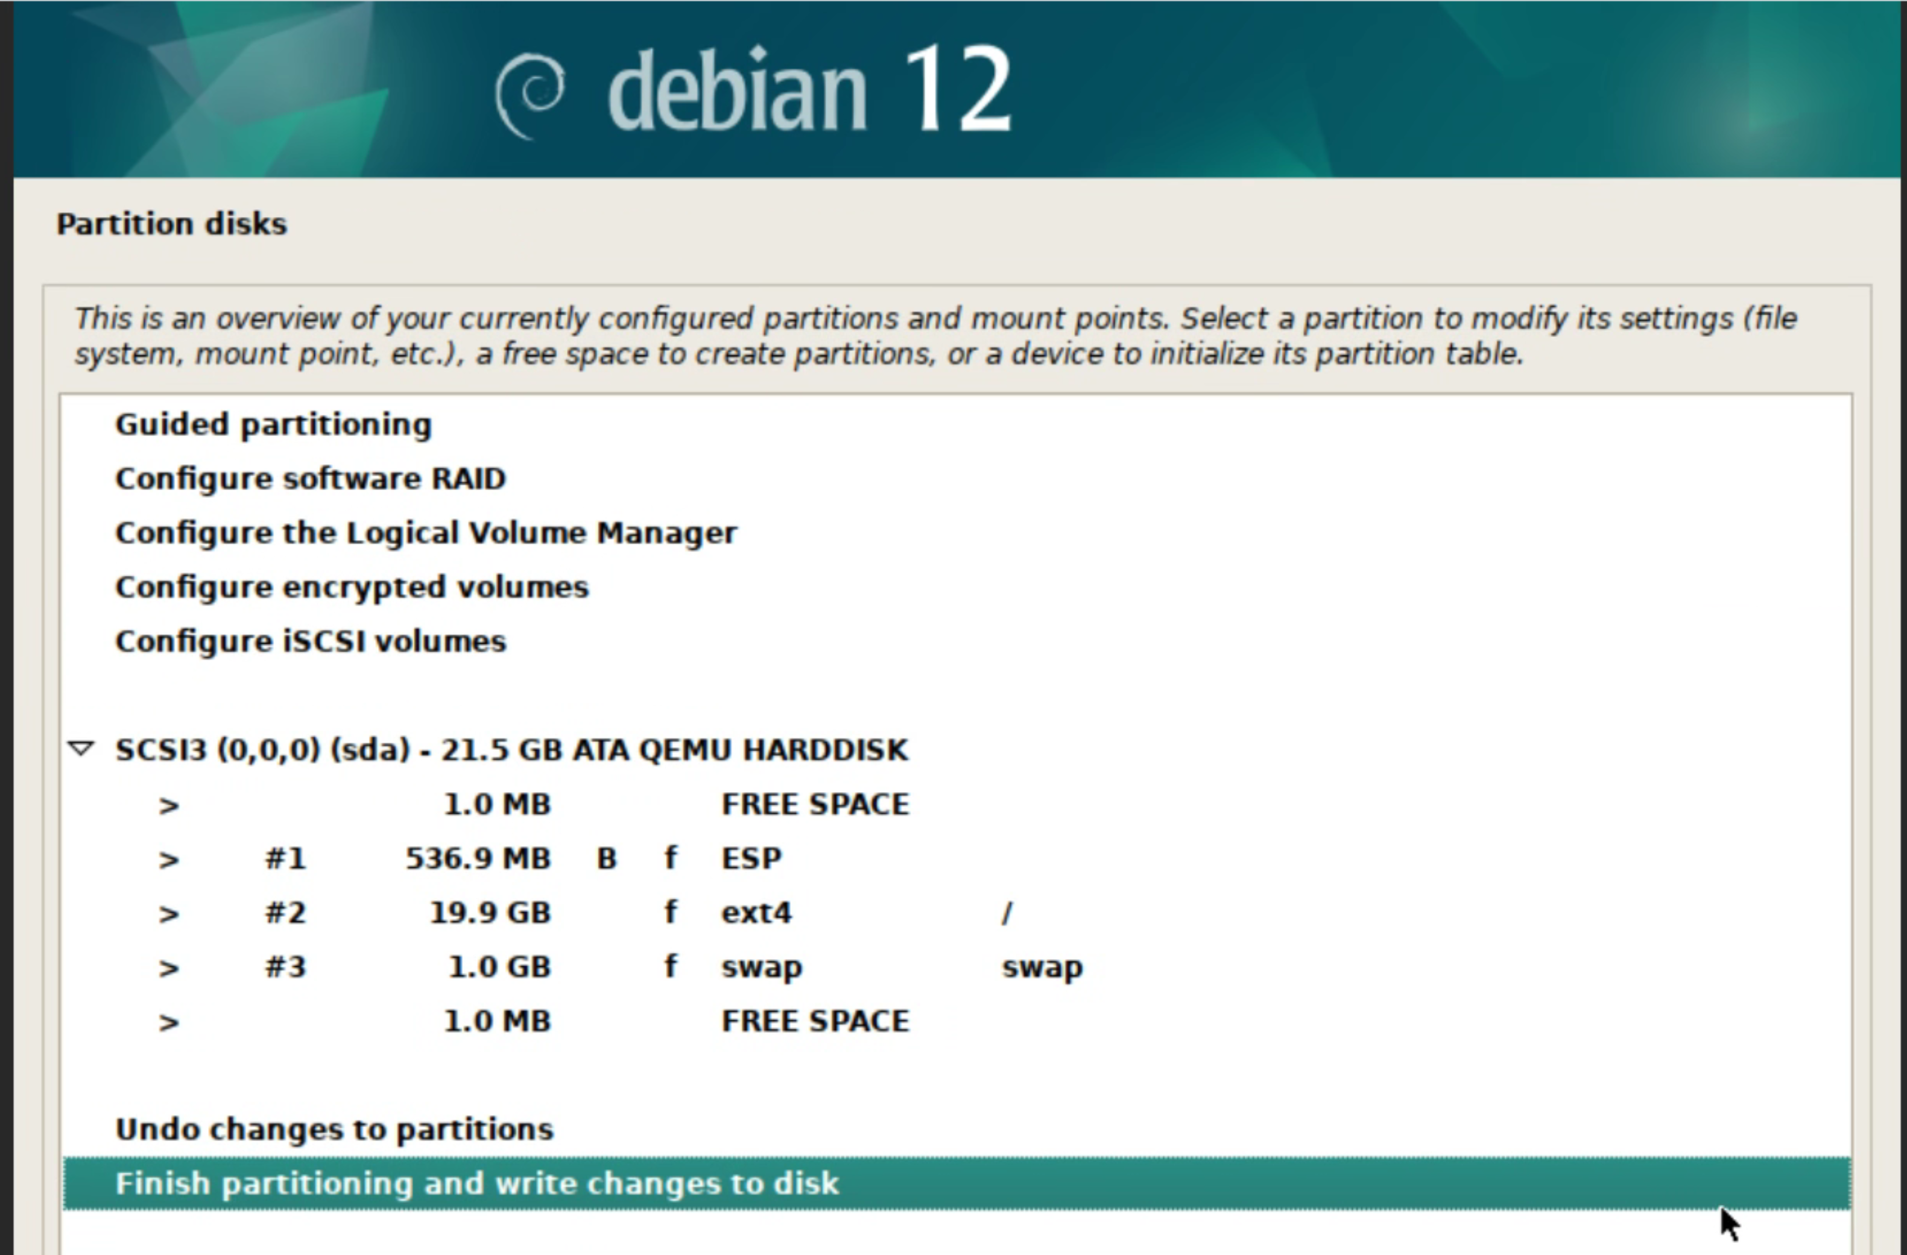Viewport: 1907px width, 1255px height.
Task: Click the 1.0 GB size value
Action: tap(500, 967)
